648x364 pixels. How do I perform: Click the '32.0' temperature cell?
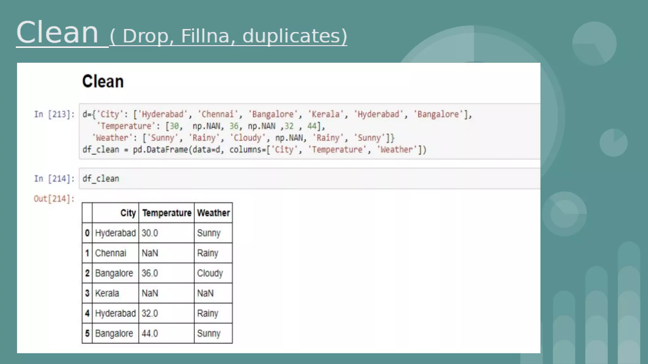tap(150, 313)
